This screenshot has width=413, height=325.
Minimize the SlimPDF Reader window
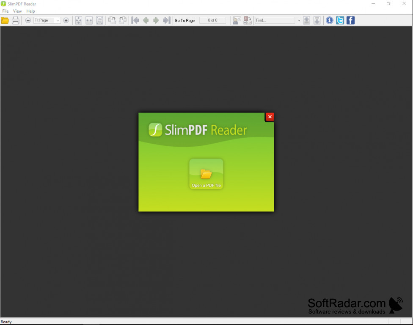coord(373,4)
